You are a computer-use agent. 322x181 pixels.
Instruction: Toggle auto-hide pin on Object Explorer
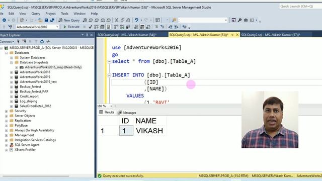point(87,35)
